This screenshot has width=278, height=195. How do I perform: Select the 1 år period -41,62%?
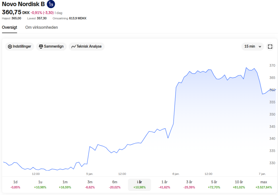(164, 184)
